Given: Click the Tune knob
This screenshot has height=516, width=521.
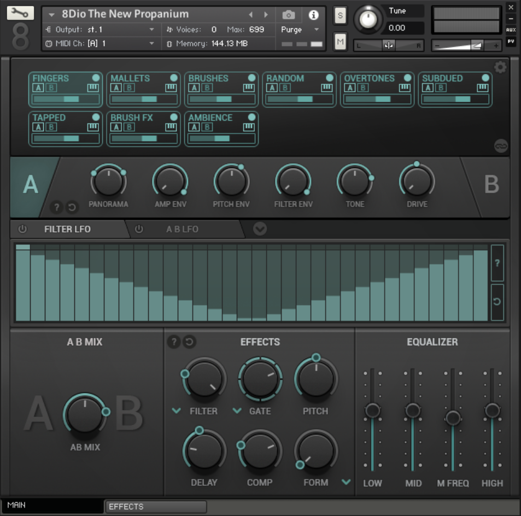Looking at the screenshot, I should pyautogui.click(x=368, y=19).
